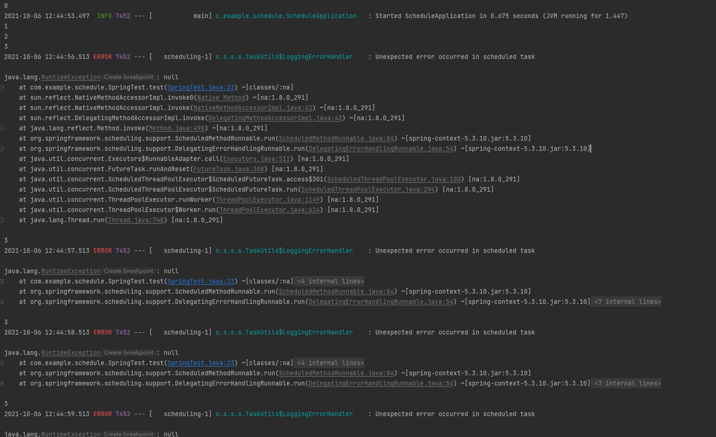
Task: Open ThreadPoolExecutor.java:624 link
Action: point(270,210)
